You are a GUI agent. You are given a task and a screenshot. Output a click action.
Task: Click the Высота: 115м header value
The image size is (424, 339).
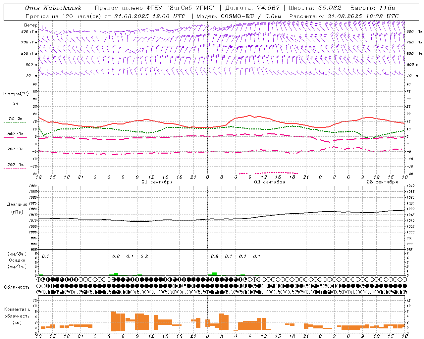(x=373, y=8)
